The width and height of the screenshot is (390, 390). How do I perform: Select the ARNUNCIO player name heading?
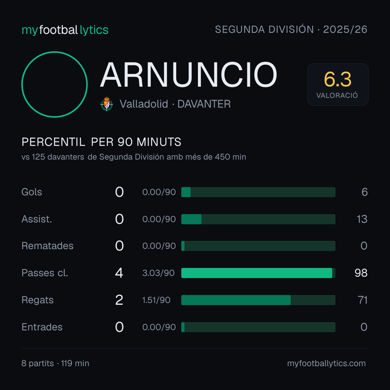(x=188, y=75)
